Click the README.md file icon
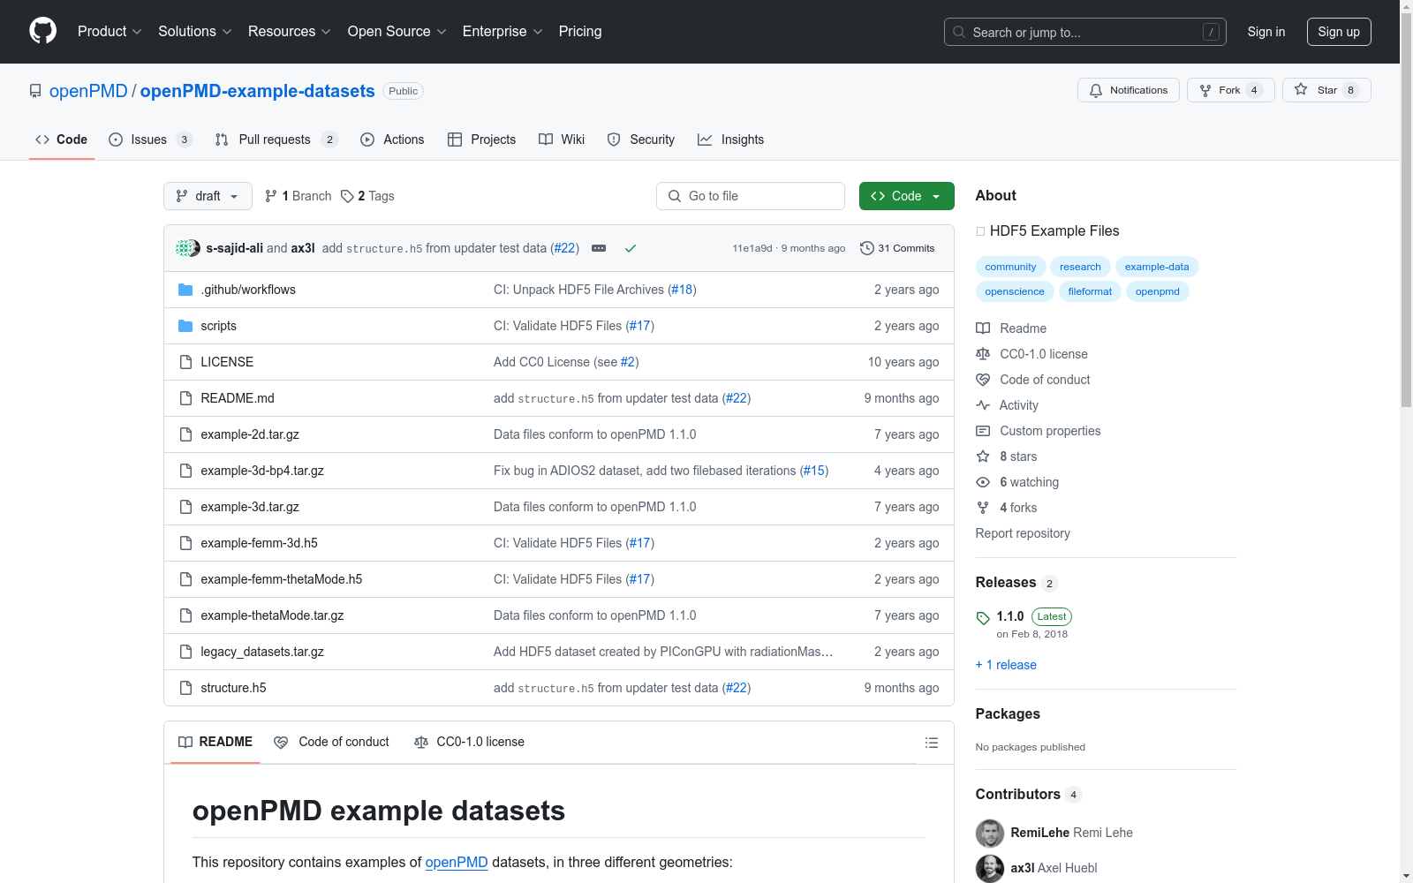This screenshot has width=1413, height=883. pos(185,398)
